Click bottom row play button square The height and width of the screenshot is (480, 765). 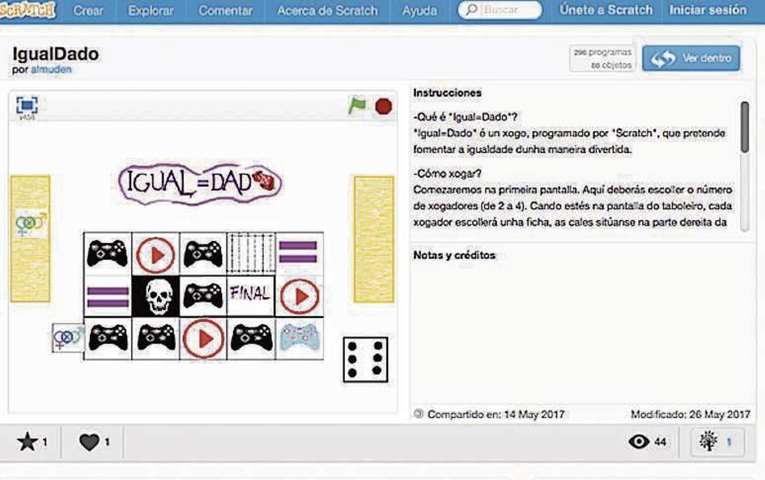(204, 338)
